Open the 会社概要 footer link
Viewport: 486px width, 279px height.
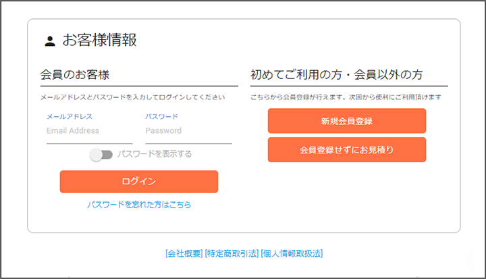(x=184, y=253)
